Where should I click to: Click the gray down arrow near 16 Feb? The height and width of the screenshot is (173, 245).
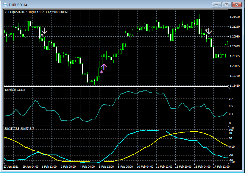point(209,31)
